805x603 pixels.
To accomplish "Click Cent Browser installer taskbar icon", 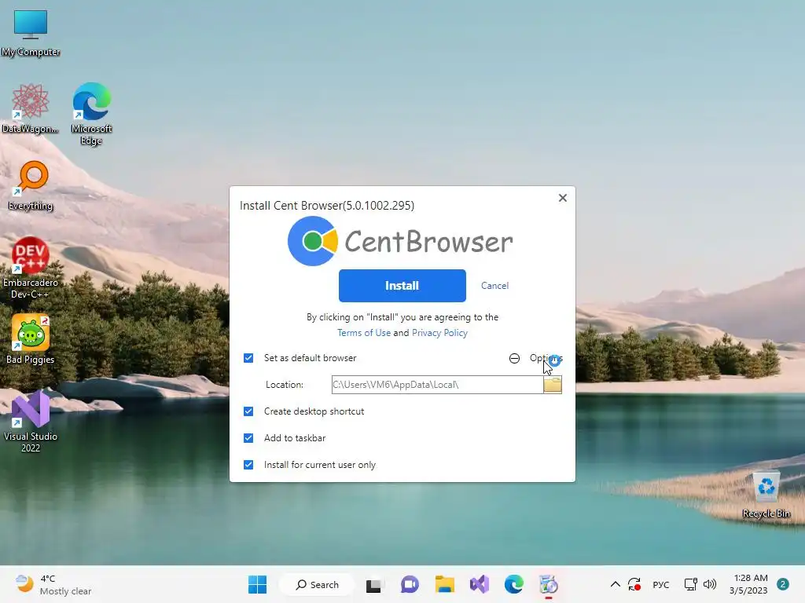I will pyautogui.click(x=548, y=584).
